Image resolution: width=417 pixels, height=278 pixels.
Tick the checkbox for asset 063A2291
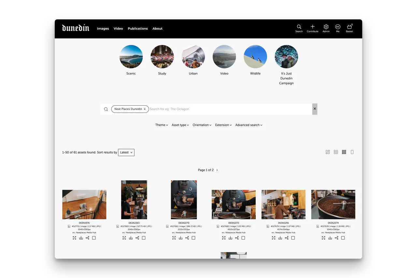293,238
